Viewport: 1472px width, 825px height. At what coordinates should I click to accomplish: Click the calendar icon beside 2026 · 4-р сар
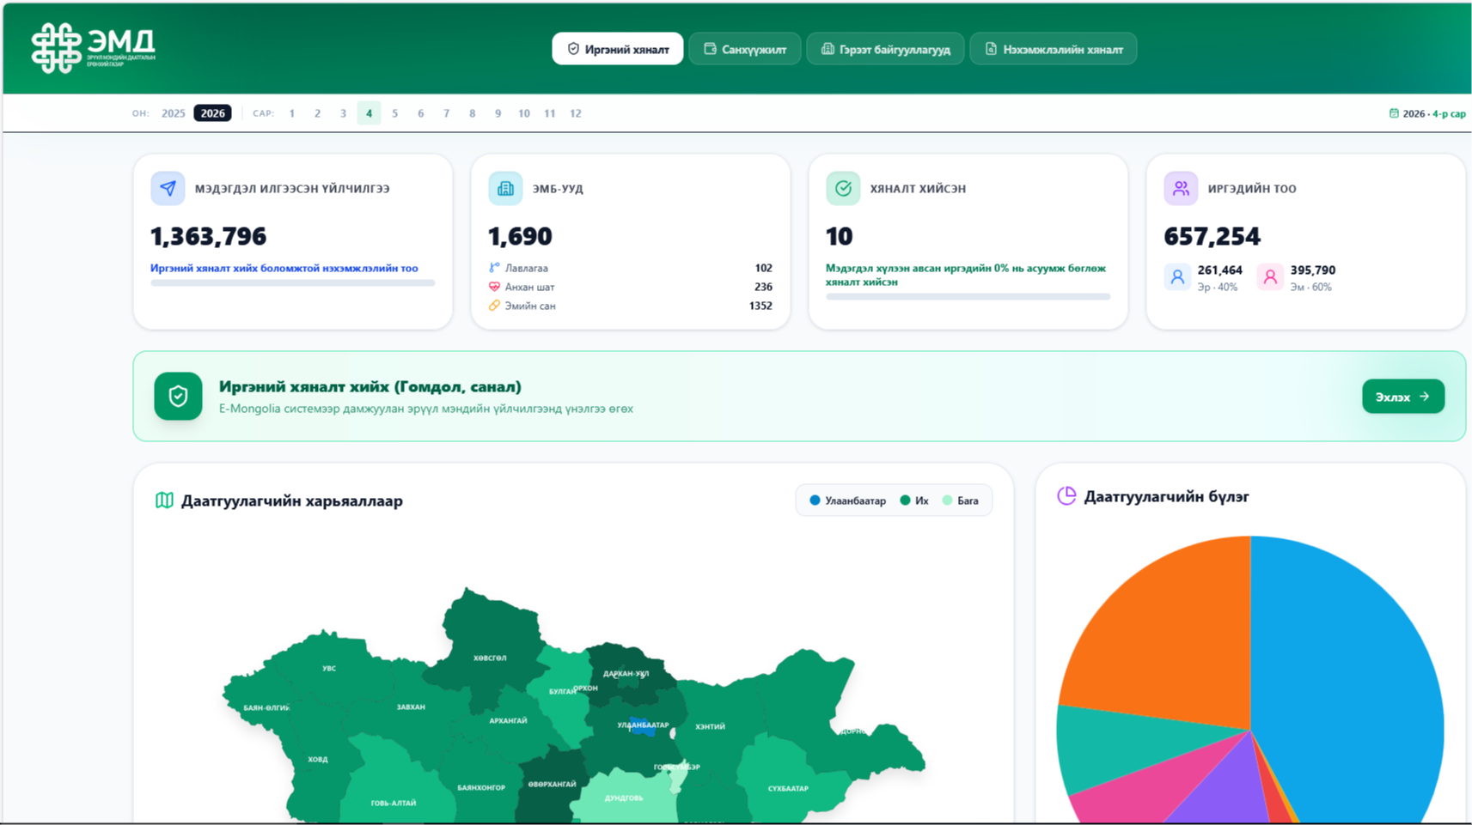1394,113
